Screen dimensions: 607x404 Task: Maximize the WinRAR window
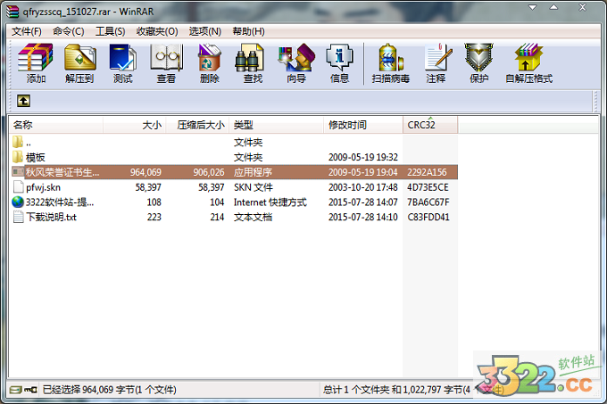pyautogui.click(x=554, y=7)
